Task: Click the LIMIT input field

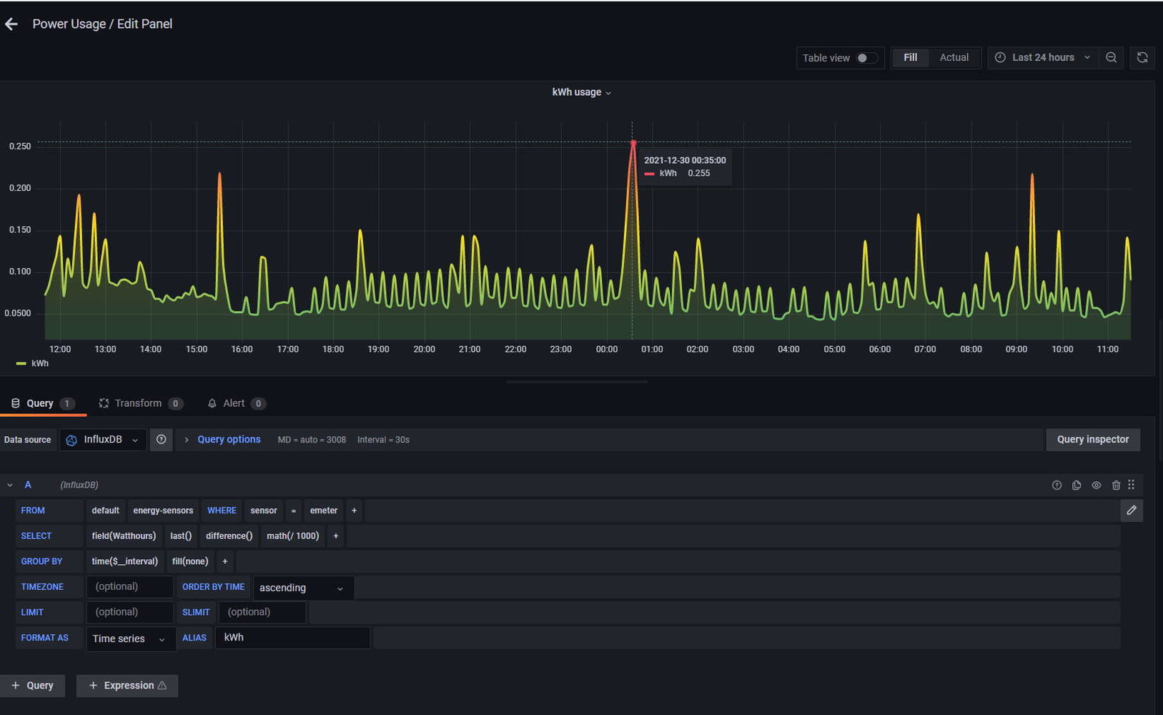Action: pyautogui.click(x=129, y=612)
